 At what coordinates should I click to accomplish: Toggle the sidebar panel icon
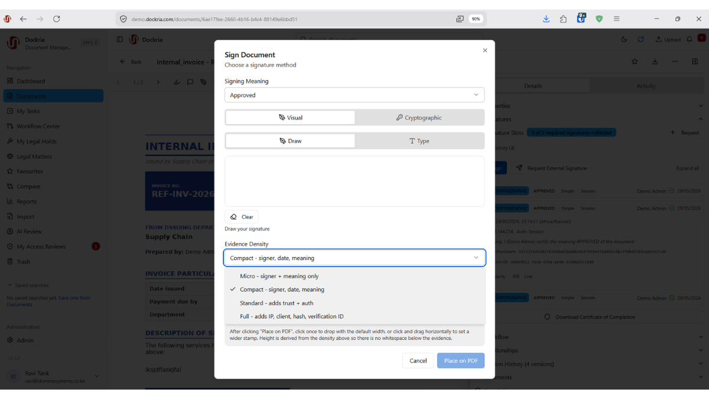119,40
